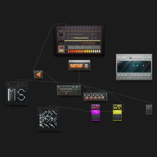Click the first large knob on four-knob mixer

point(87,98)
